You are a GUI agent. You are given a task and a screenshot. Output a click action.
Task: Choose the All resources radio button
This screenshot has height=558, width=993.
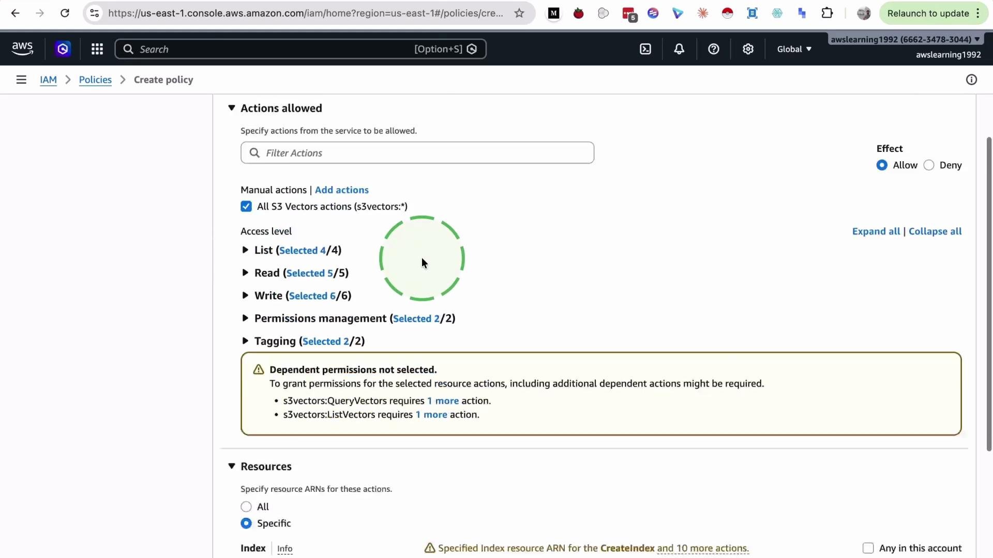coord(246,507)
